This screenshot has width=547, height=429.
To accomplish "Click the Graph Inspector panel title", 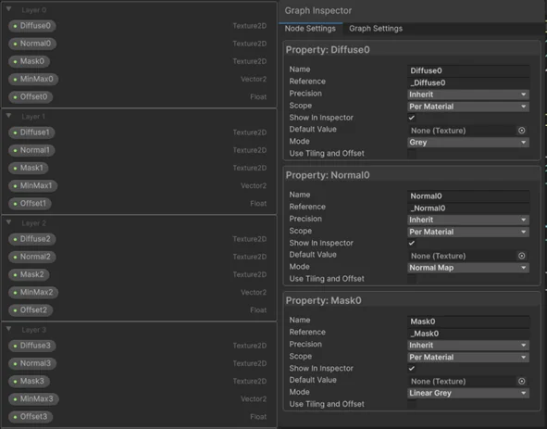I will tap(318, 11).
